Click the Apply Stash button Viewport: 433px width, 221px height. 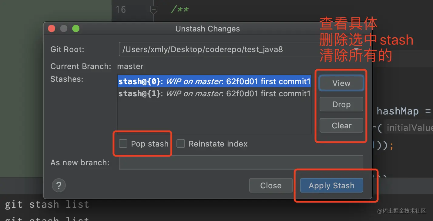coord(331,185)
